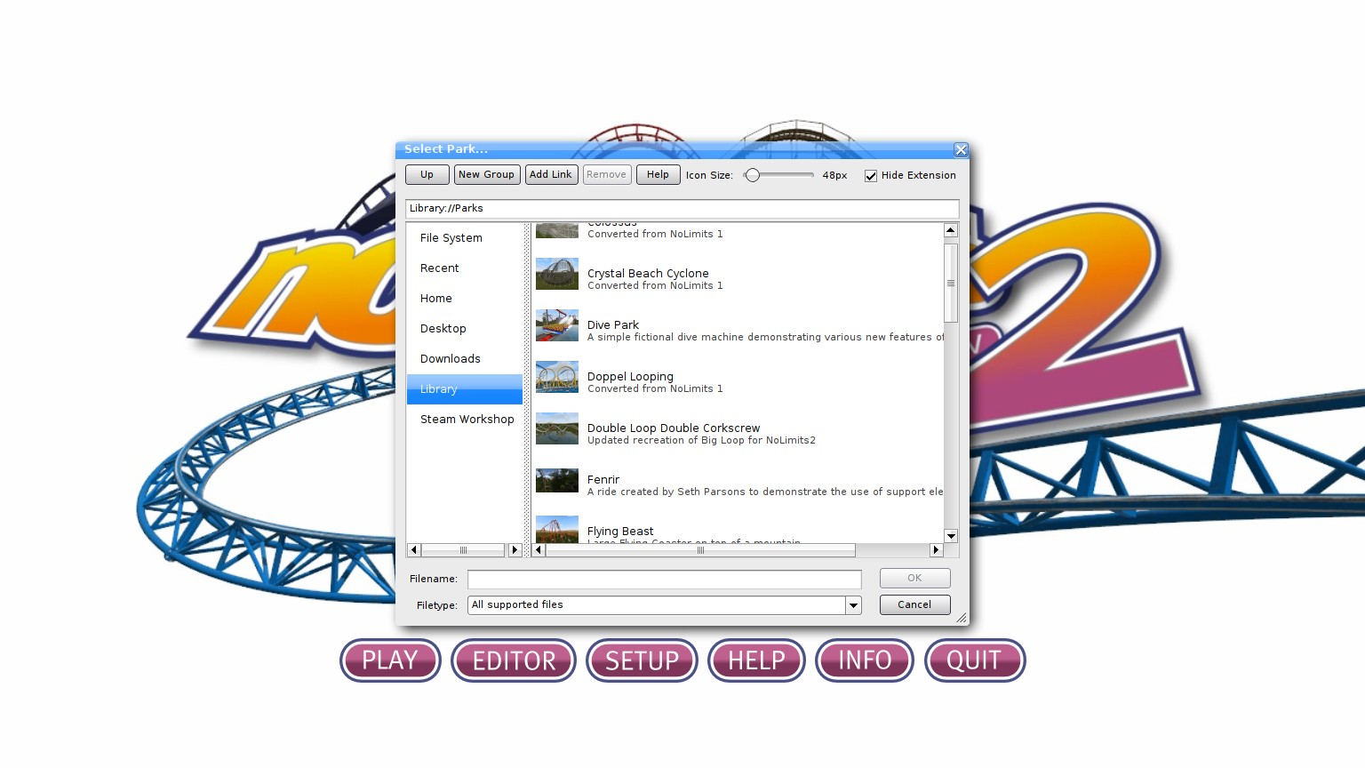The image size is (1365, 768).
Task: Click the file list scroll down arrow
Action: click(x=951, y=536)
